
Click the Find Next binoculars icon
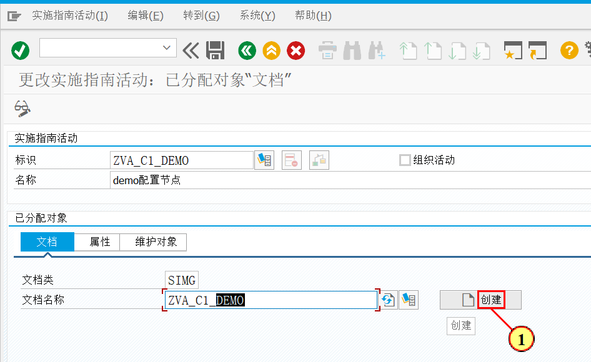(x=377, y=51)
